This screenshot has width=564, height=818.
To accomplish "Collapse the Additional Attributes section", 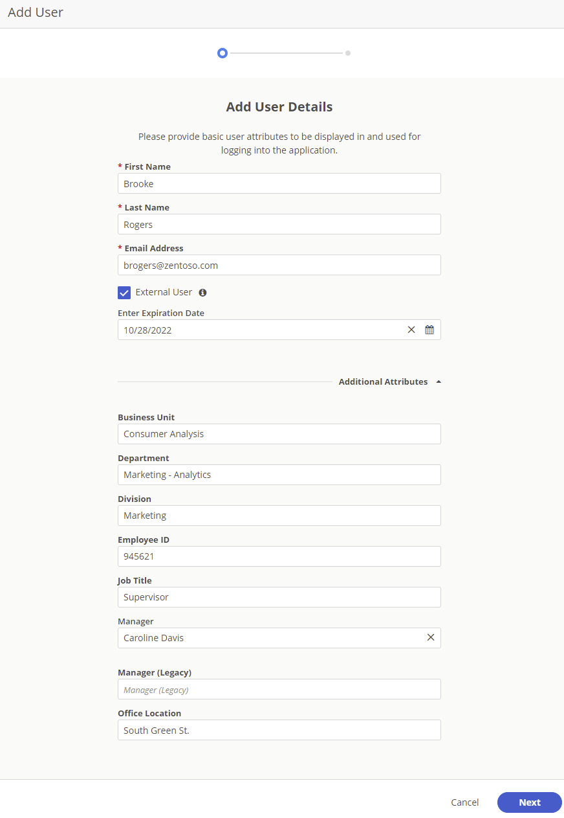I will tap(438, 381).
